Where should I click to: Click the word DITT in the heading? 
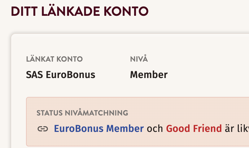pyautogui.click(x=24, y=11)
